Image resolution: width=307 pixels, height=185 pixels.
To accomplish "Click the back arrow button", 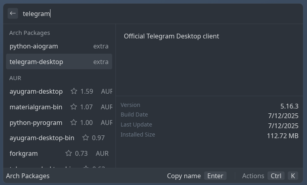I will pos(13,14).
